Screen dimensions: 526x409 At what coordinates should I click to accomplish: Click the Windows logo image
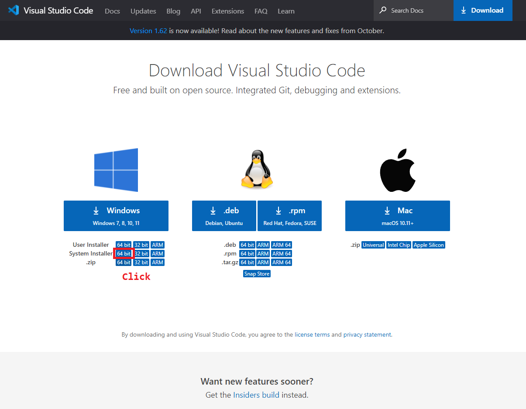(x=116, y=170)
